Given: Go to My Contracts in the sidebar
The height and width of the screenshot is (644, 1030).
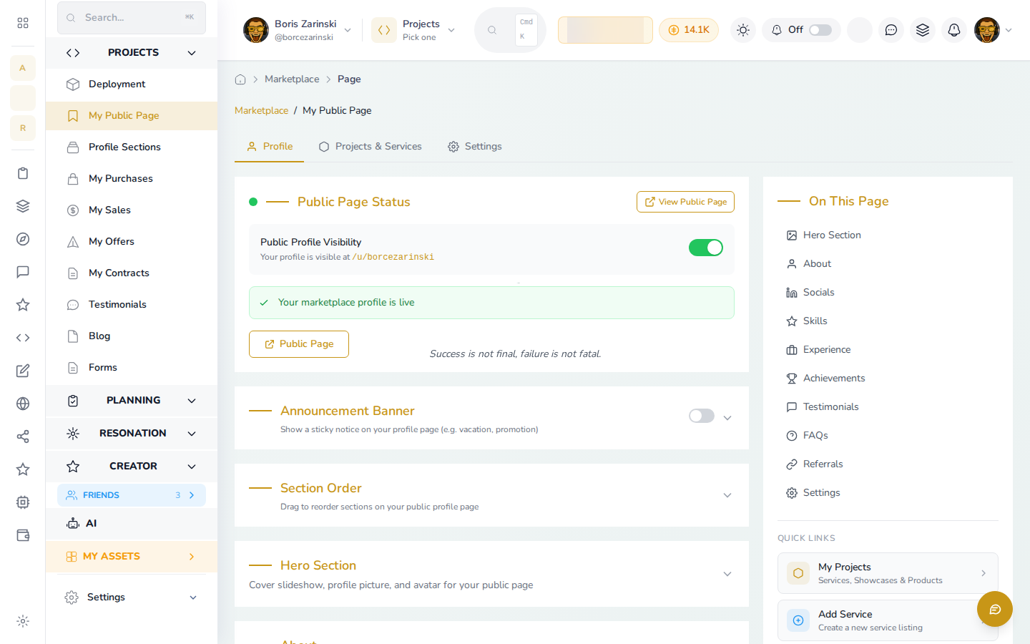Looking at the screenshot, I should [132, 273].
